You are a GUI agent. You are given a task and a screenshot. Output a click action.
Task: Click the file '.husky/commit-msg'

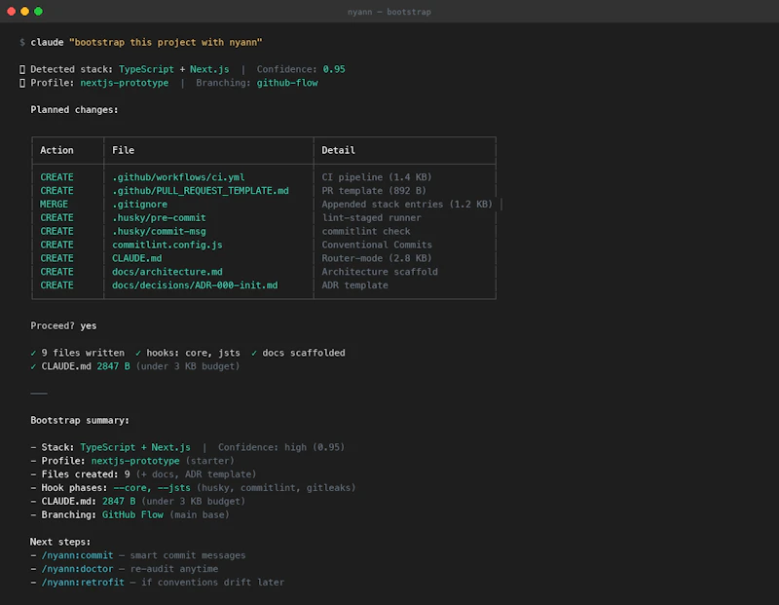pos(159,231)
